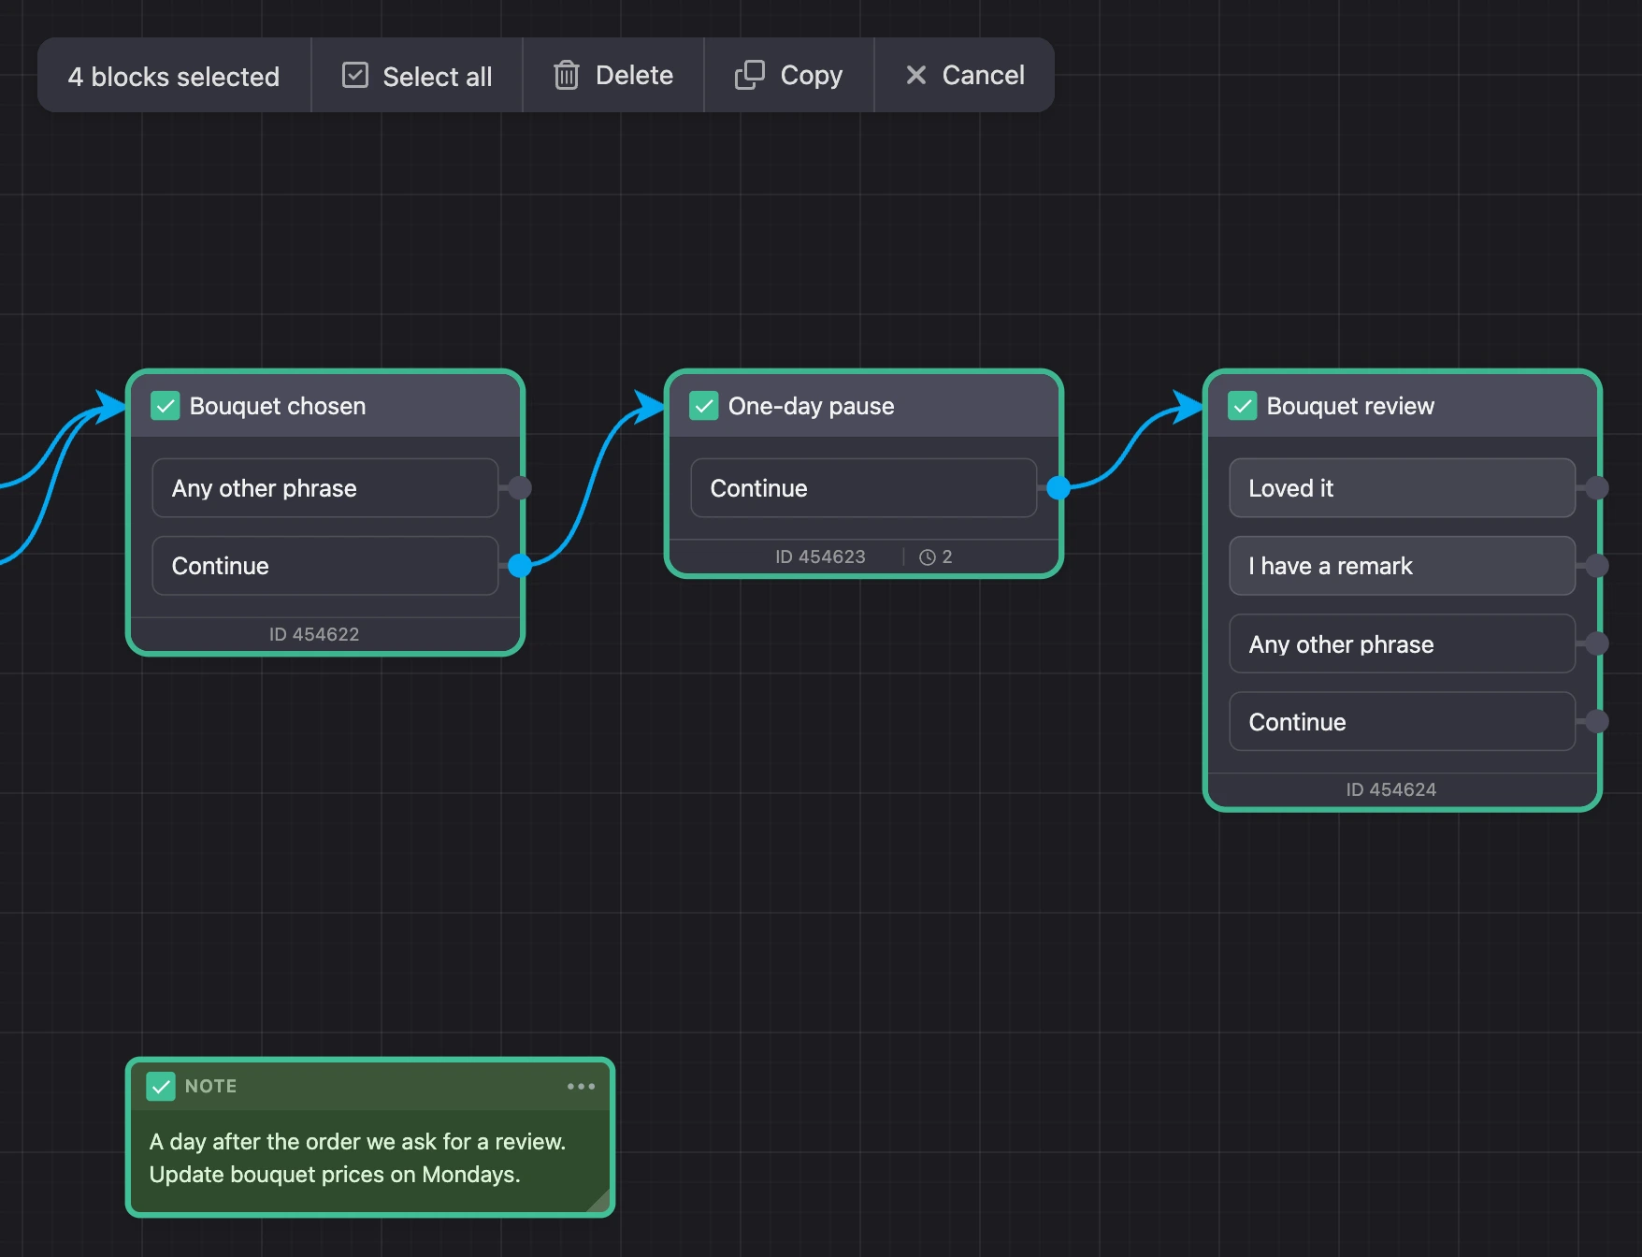
Task: Open the three-dots menu on the note
Action: (x=581, y=1086)
